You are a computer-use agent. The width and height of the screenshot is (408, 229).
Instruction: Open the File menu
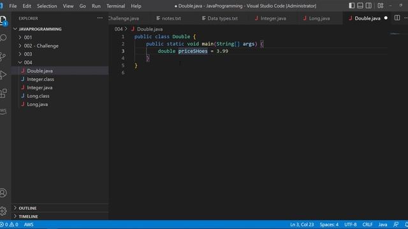13,6
